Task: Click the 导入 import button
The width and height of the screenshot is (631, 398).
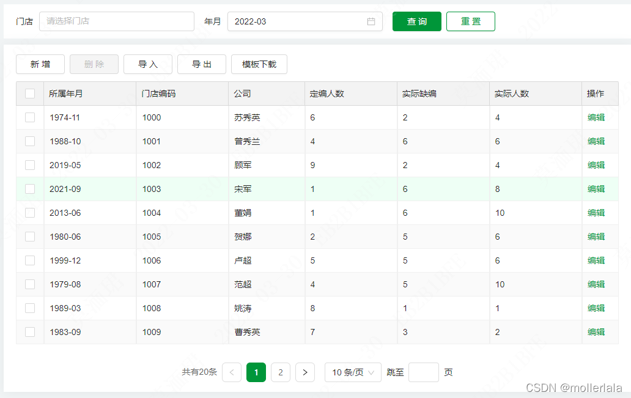Action: [x=148, y=64]
